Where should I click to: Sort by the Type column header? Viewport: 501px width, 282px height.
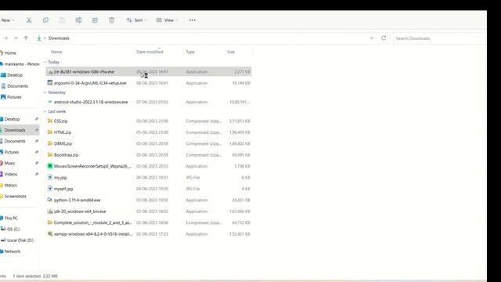pyautogui.click(x=190, y=52)
